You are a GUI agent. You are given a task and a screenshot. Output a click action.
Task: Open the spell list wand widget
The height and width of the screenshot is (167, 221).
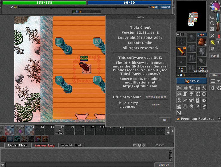204,88
